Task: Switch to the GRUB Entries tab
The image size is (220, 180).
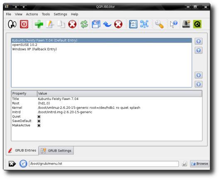Action: click(22, 150)
